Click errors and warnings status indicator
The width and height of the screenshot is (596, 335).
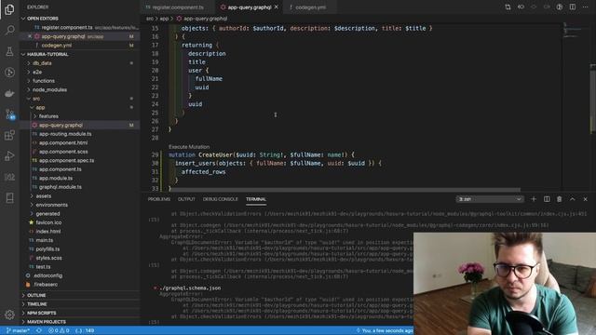tap(59, 330)
